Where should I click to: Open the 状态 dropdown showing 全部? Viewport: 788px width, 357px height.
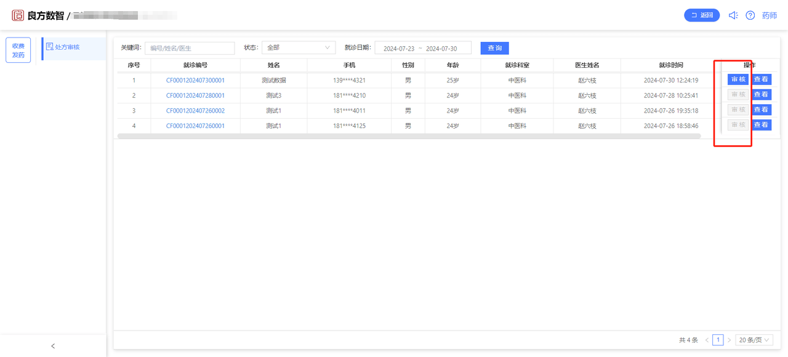click(x=299, y=48)
